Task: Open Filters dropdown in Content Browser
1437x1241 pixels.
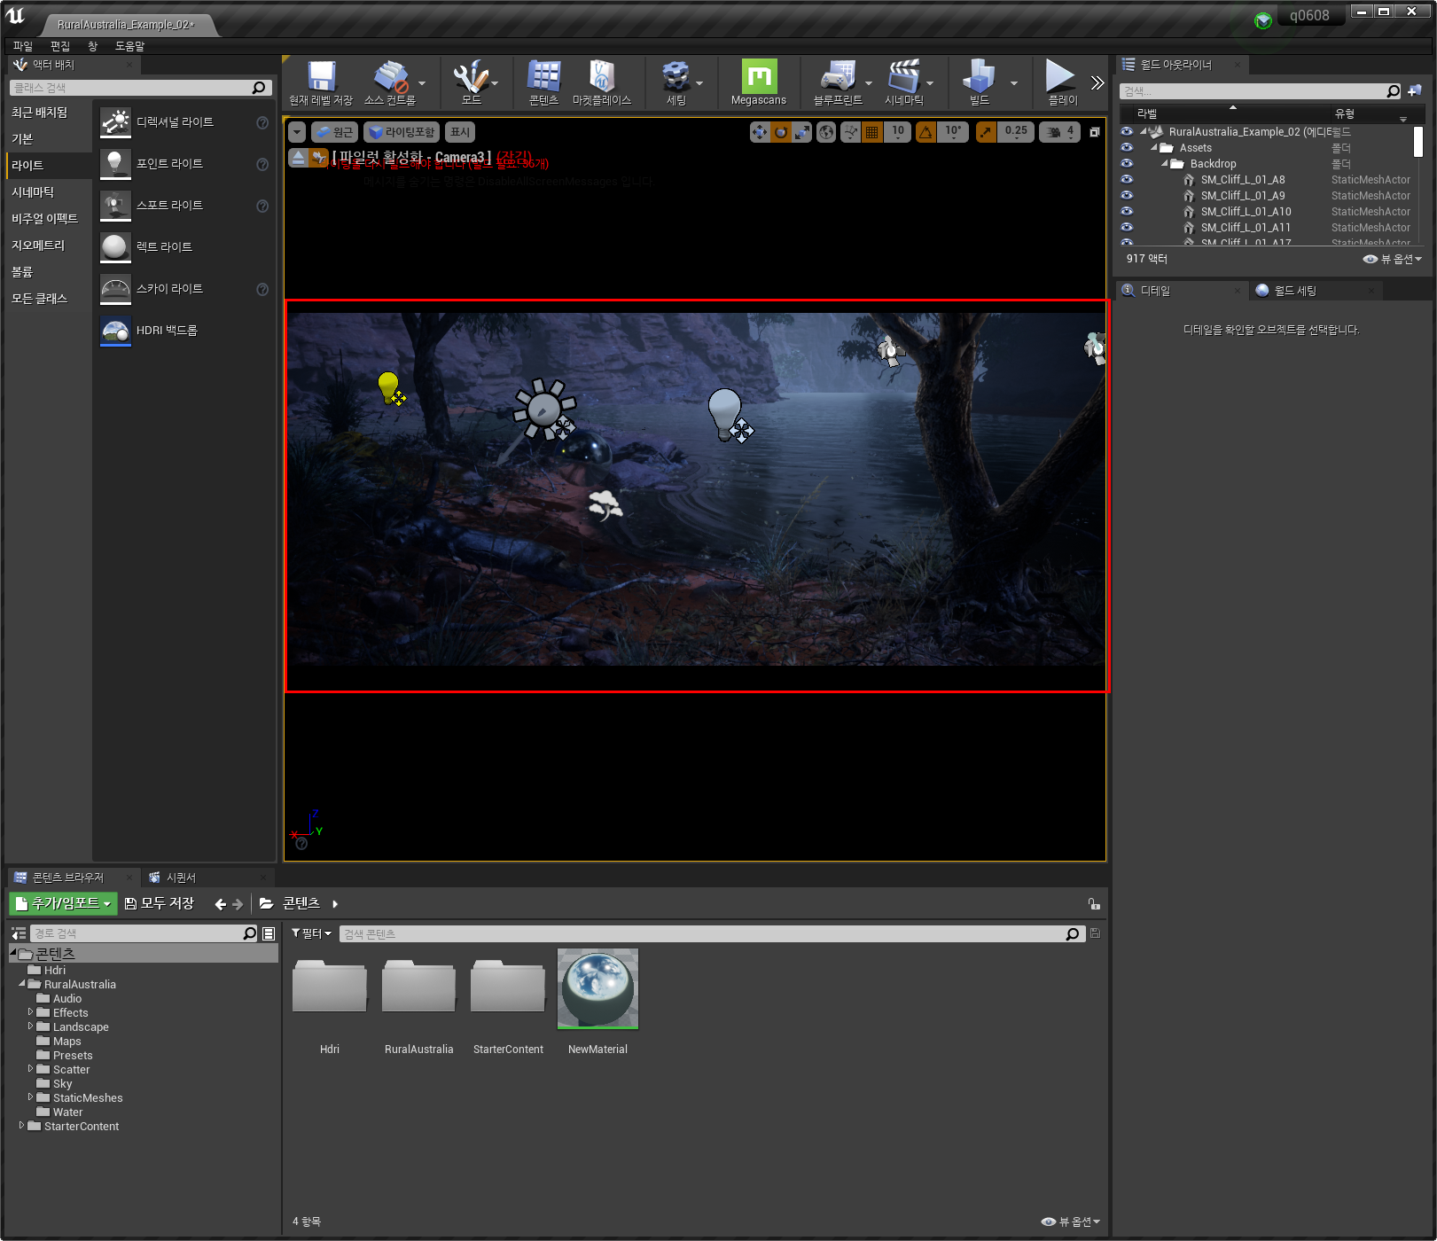Action: pyautogui.click(x=312, y=933)
